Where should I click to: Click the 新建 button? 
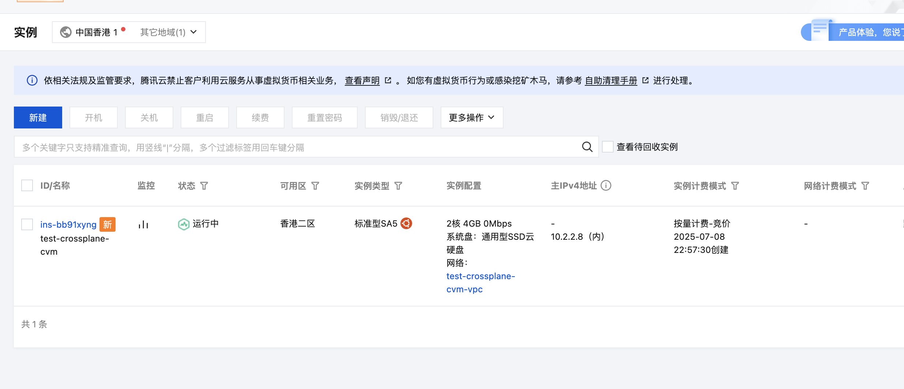[38, 118]
